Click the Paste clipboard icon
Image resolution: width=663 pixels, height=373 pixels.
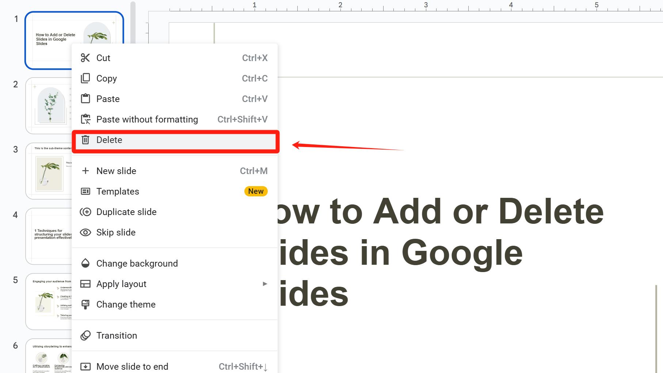tap(85, 99)
